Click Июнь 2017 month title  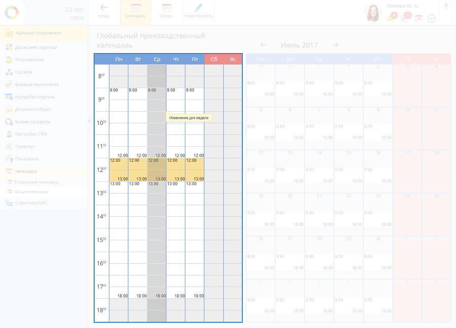[299, 45]
